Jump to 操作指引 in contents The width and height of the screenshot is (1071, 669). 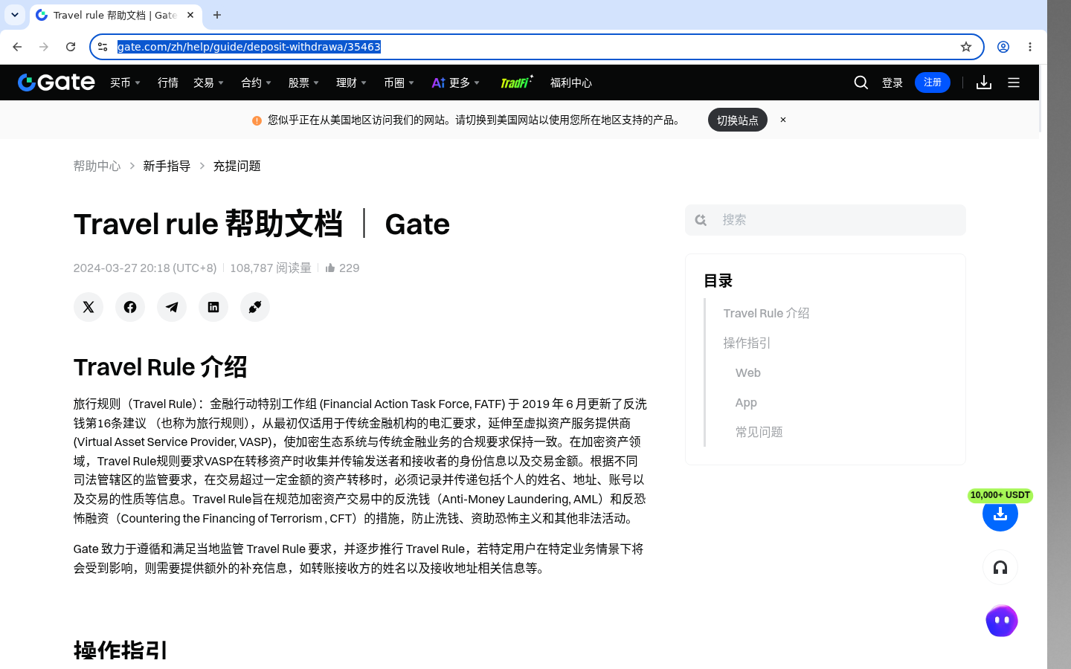tap(747, 343)
